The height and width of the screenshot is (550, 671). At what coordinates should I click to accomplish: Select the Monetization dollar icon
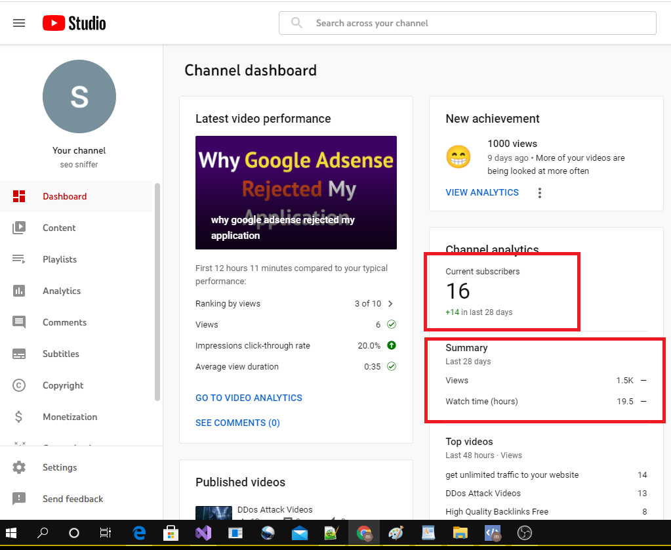(19, 417)
